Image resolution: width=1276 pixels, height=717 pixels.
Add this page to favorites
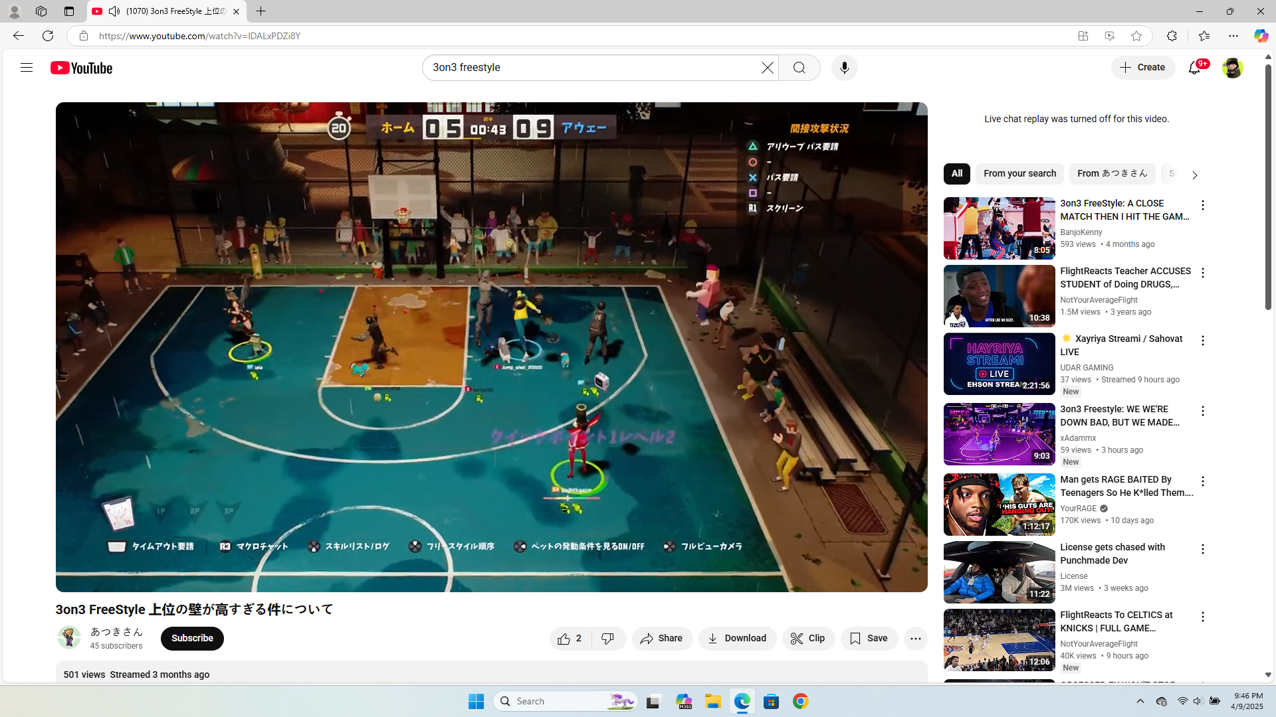click(1136, 36)
